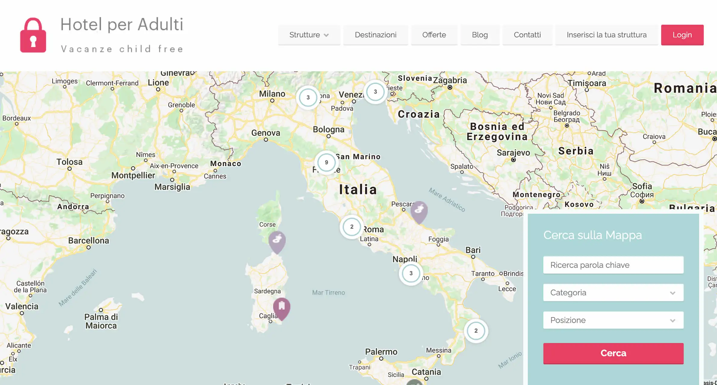Open the Blog menu item
This screenshot has width=717, height=385.
[480, 35]
